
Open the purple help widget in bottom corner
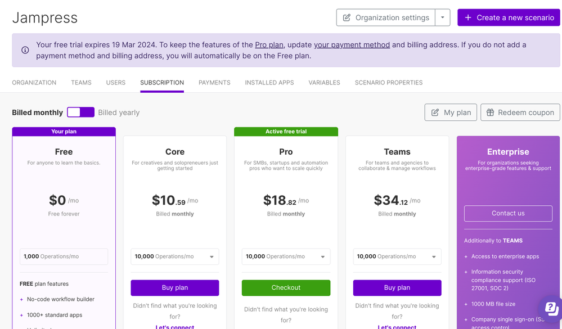click(x=550, y=308)
